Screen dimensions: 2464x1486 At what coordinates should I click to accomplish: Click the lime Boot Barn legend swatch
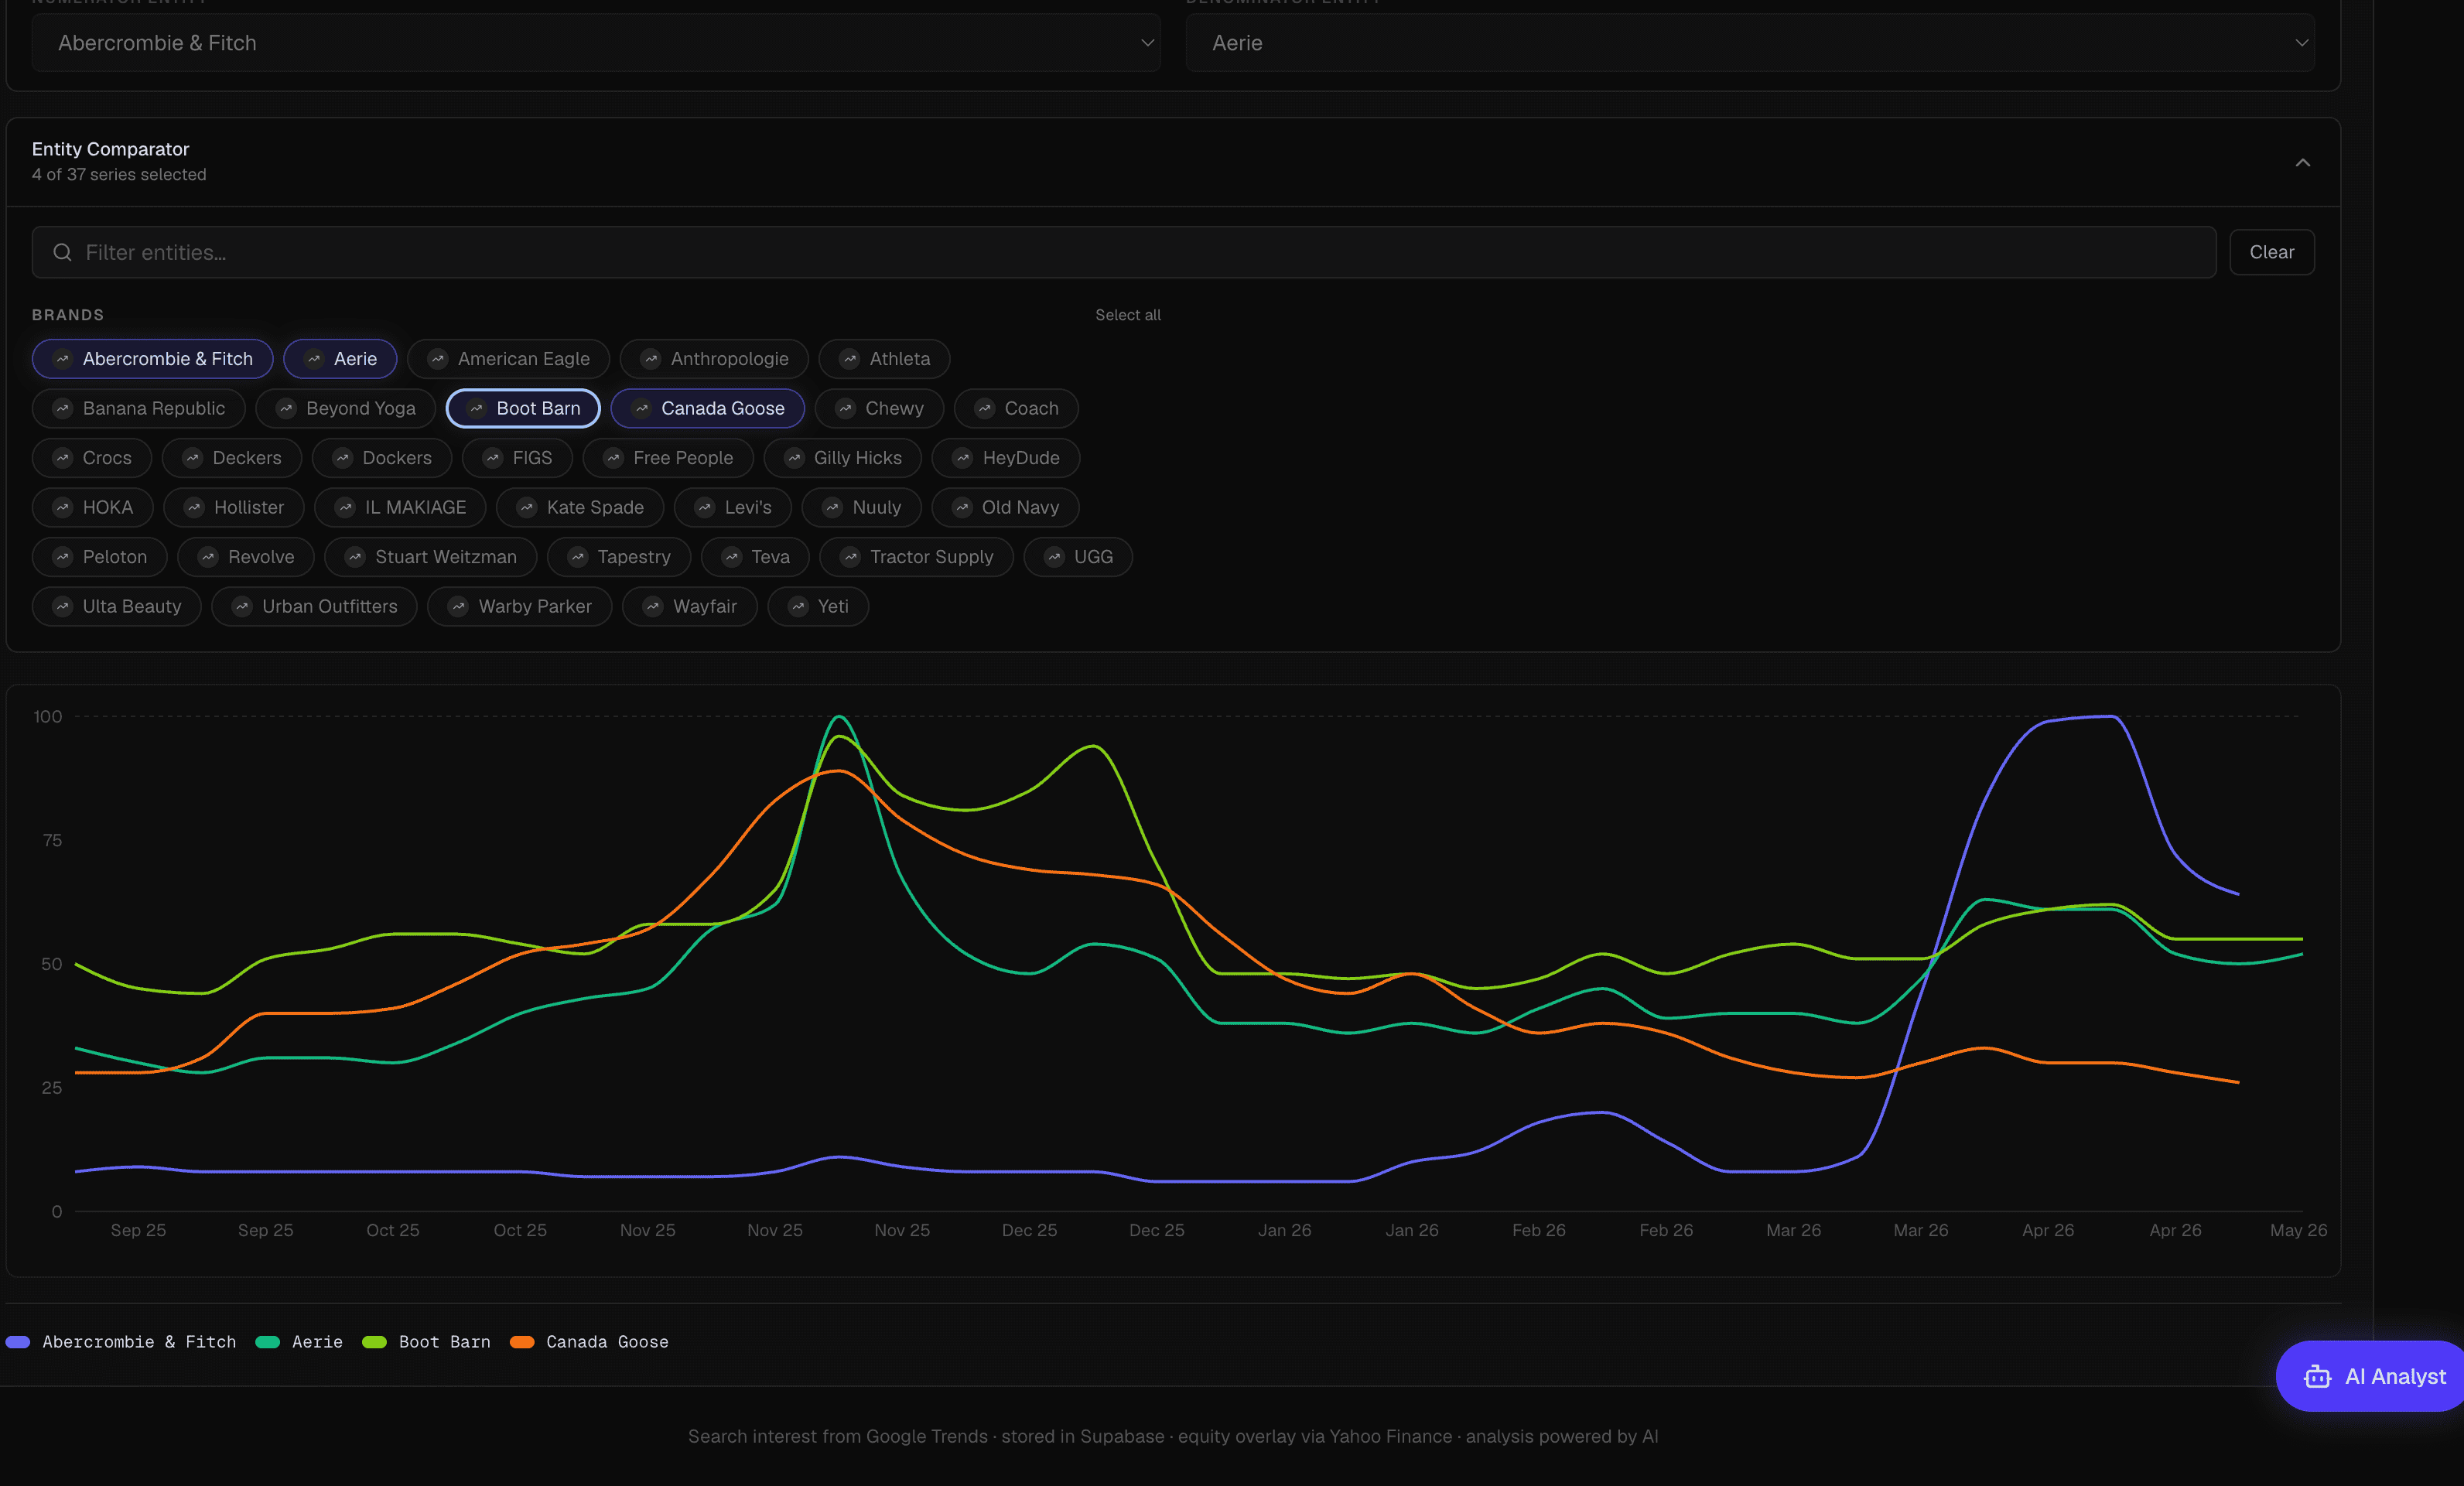click(x=374, y=1342)
